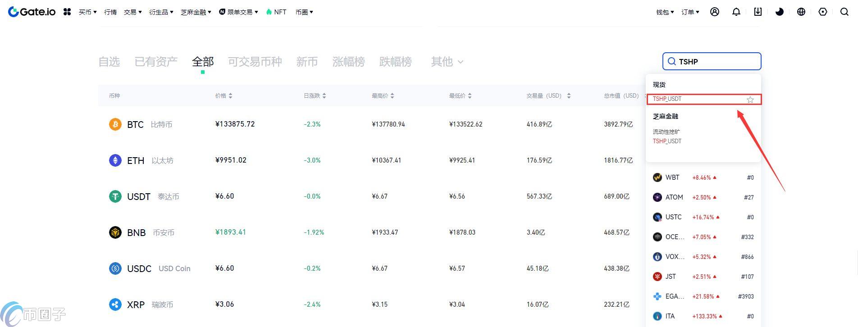
Task: Open the four-dot apps grid icon
Action: [x=67, y=12]
